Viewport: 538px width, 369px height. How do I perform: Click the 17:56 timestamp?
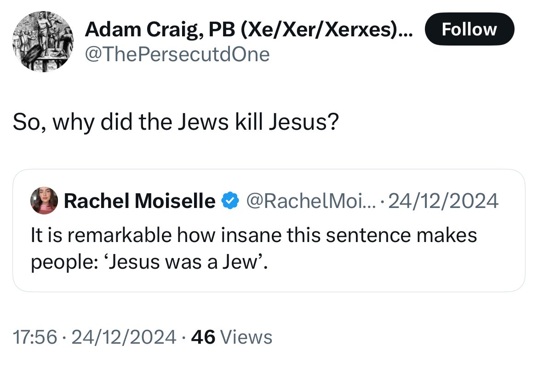click(35, 337)
